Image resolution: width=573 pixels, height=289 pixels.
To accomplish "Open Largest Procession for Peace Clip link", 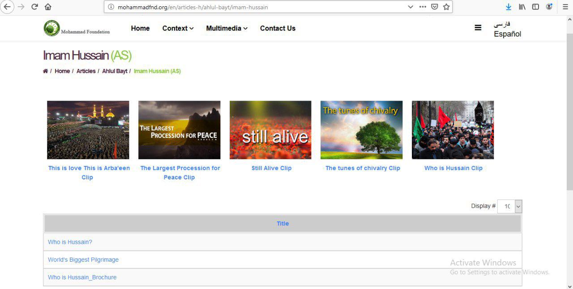I will 180,173.
